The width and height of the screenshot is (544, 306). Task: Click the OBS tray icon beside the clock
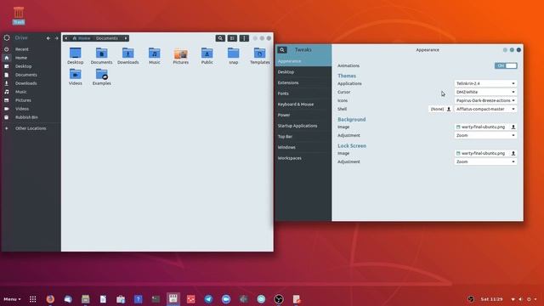click(471, 299)
